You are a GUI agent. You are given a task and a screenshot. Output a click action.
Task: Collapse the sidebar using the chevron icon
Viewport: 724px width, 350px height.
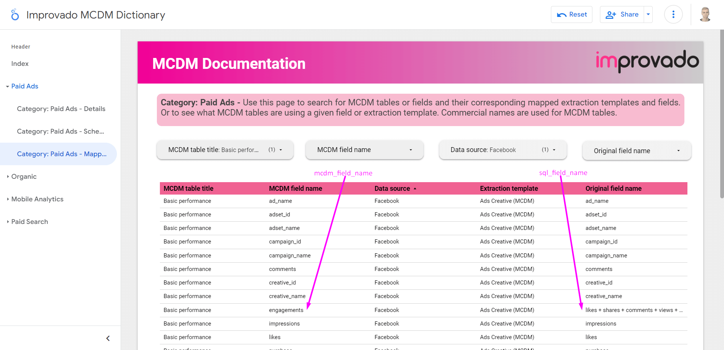click(108, 338)
